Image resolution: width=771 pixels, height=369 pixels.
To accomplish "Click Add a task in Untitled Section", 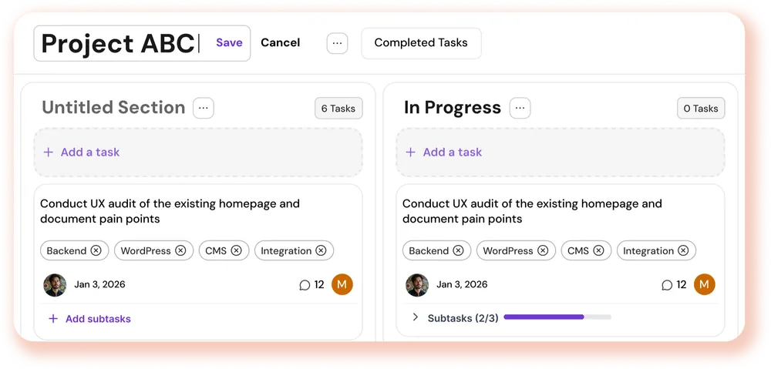I will (198, 153).
